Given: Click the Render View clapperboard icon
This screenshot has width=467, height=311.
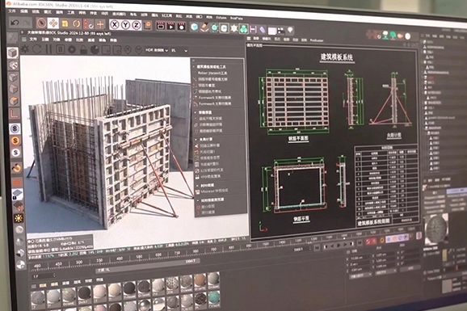Looking at the screenshot, I should [x=161, y=26].
